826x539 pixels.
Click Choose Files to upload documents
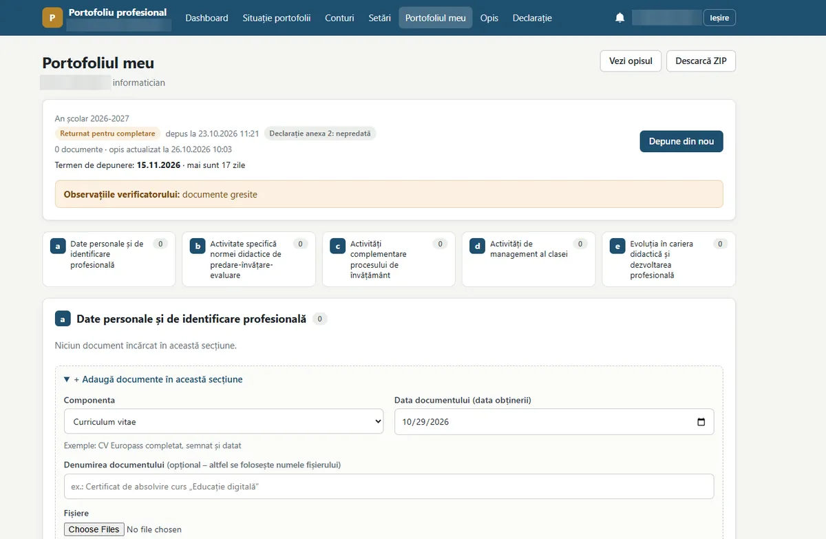pos(94,529)
